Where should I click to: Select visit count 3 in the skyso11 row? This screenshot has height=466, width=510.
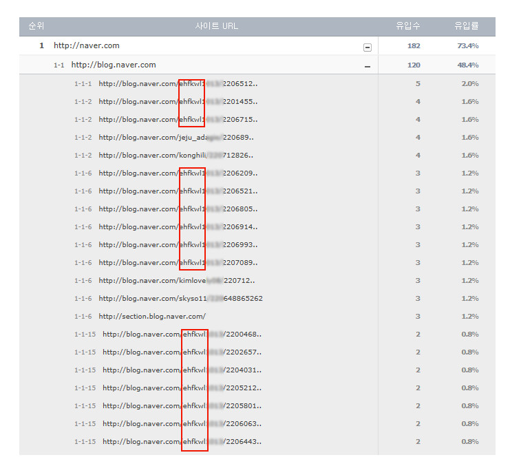(418, 298)
